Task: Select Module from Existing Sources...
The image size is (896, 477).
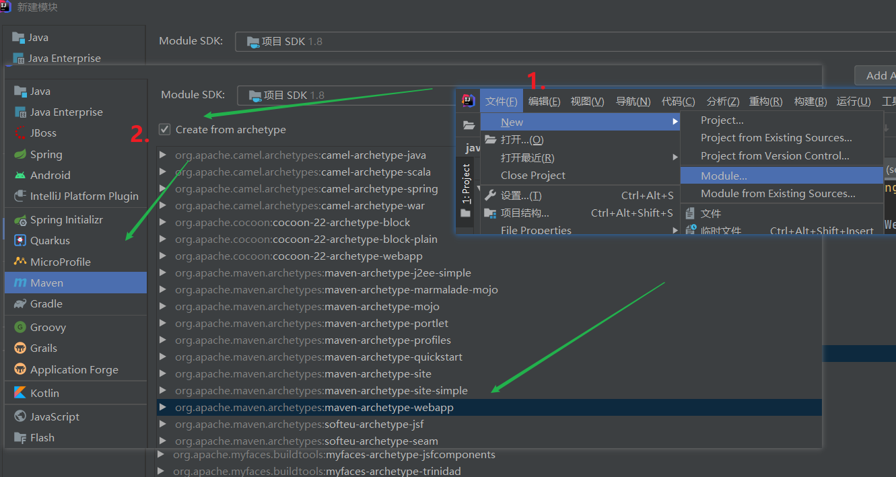Action: click(782, 193)
